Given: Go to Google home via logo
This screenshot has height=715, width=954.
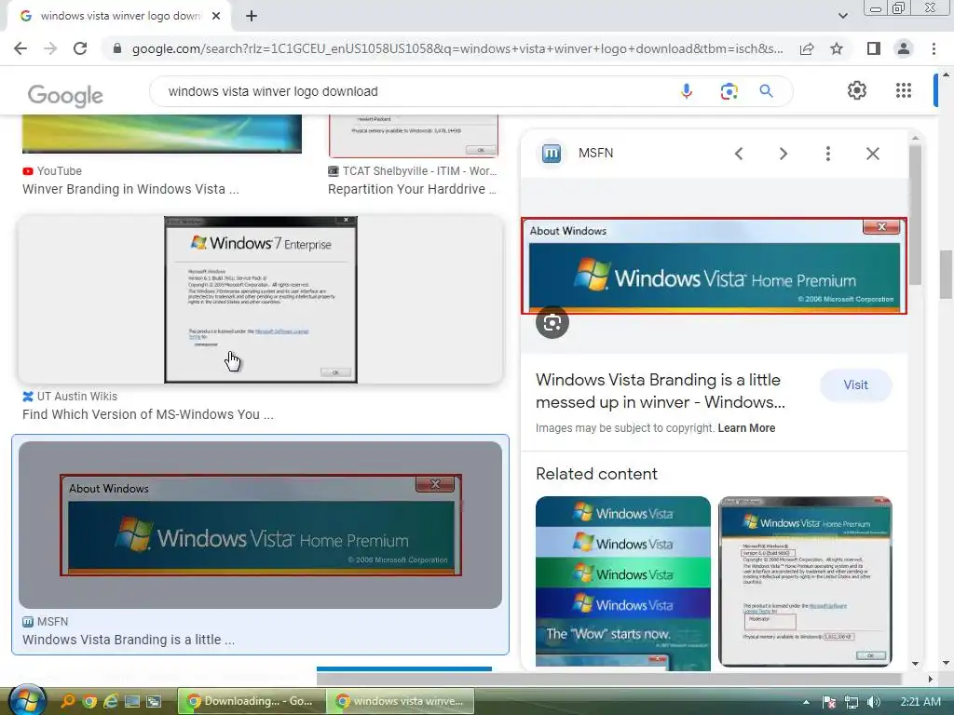Looking at the screenshot, I should [x=65, y=95].
